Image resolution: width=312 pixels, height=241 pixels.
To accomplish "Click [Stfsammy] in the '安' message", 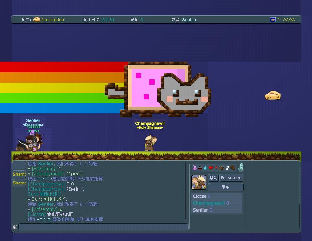I will [x=45, y=209].
